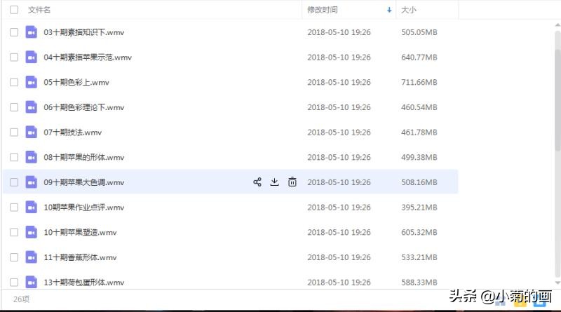This screenshot has width=561, height=312.
Task: Open file 13十期荷包蛋形体.wmv
Action: point(83,283)
